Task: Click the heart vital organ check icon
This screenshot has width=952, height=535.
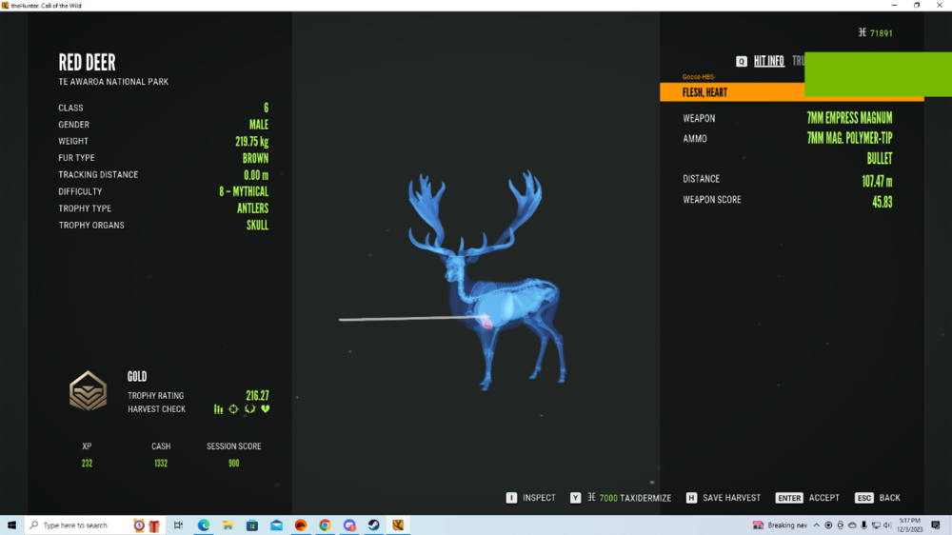Action: coord(266,409)
